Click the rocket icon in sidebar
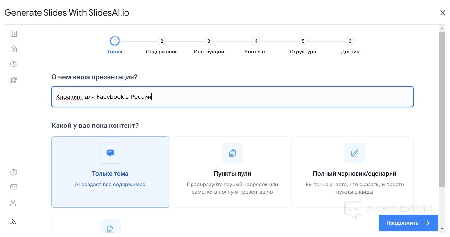Screen dimensions: 450x237 tap(14, 80)
